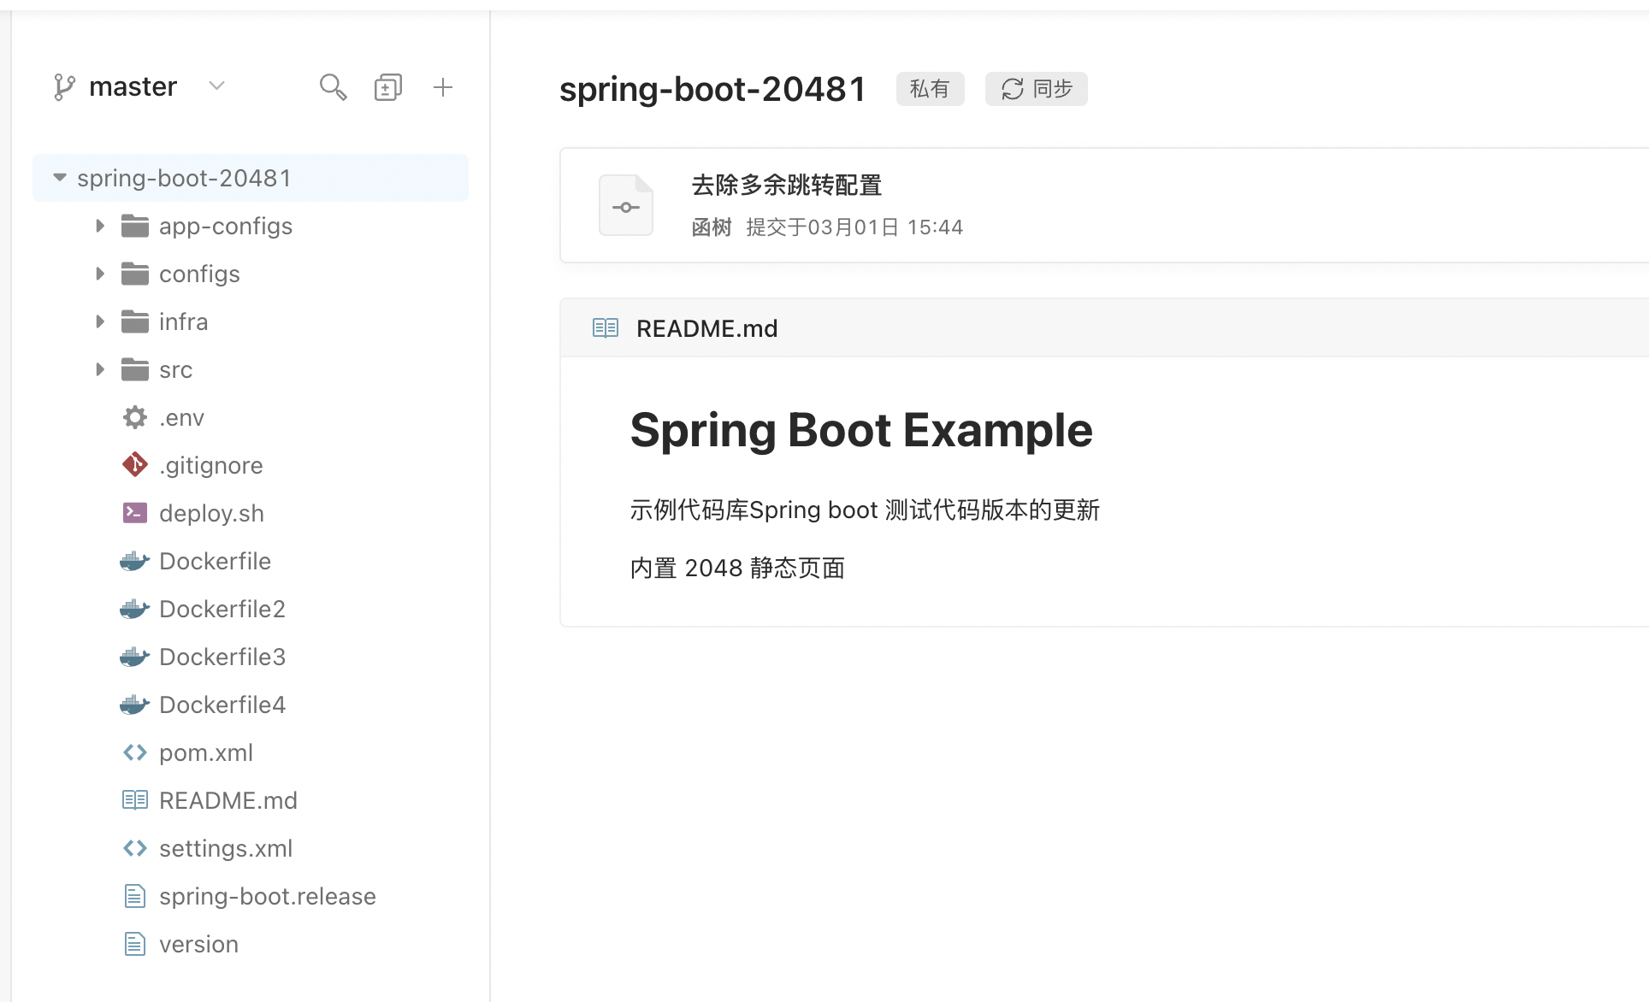
Task: Click the commit icon beside latest commit
Action: (x=626, y=206)
